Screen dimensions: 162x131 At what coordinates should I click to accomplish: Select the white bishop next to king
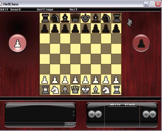coord(96,90)
